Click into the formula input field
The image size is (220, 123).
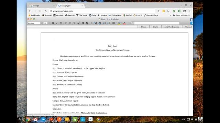[x=157, y=23]
